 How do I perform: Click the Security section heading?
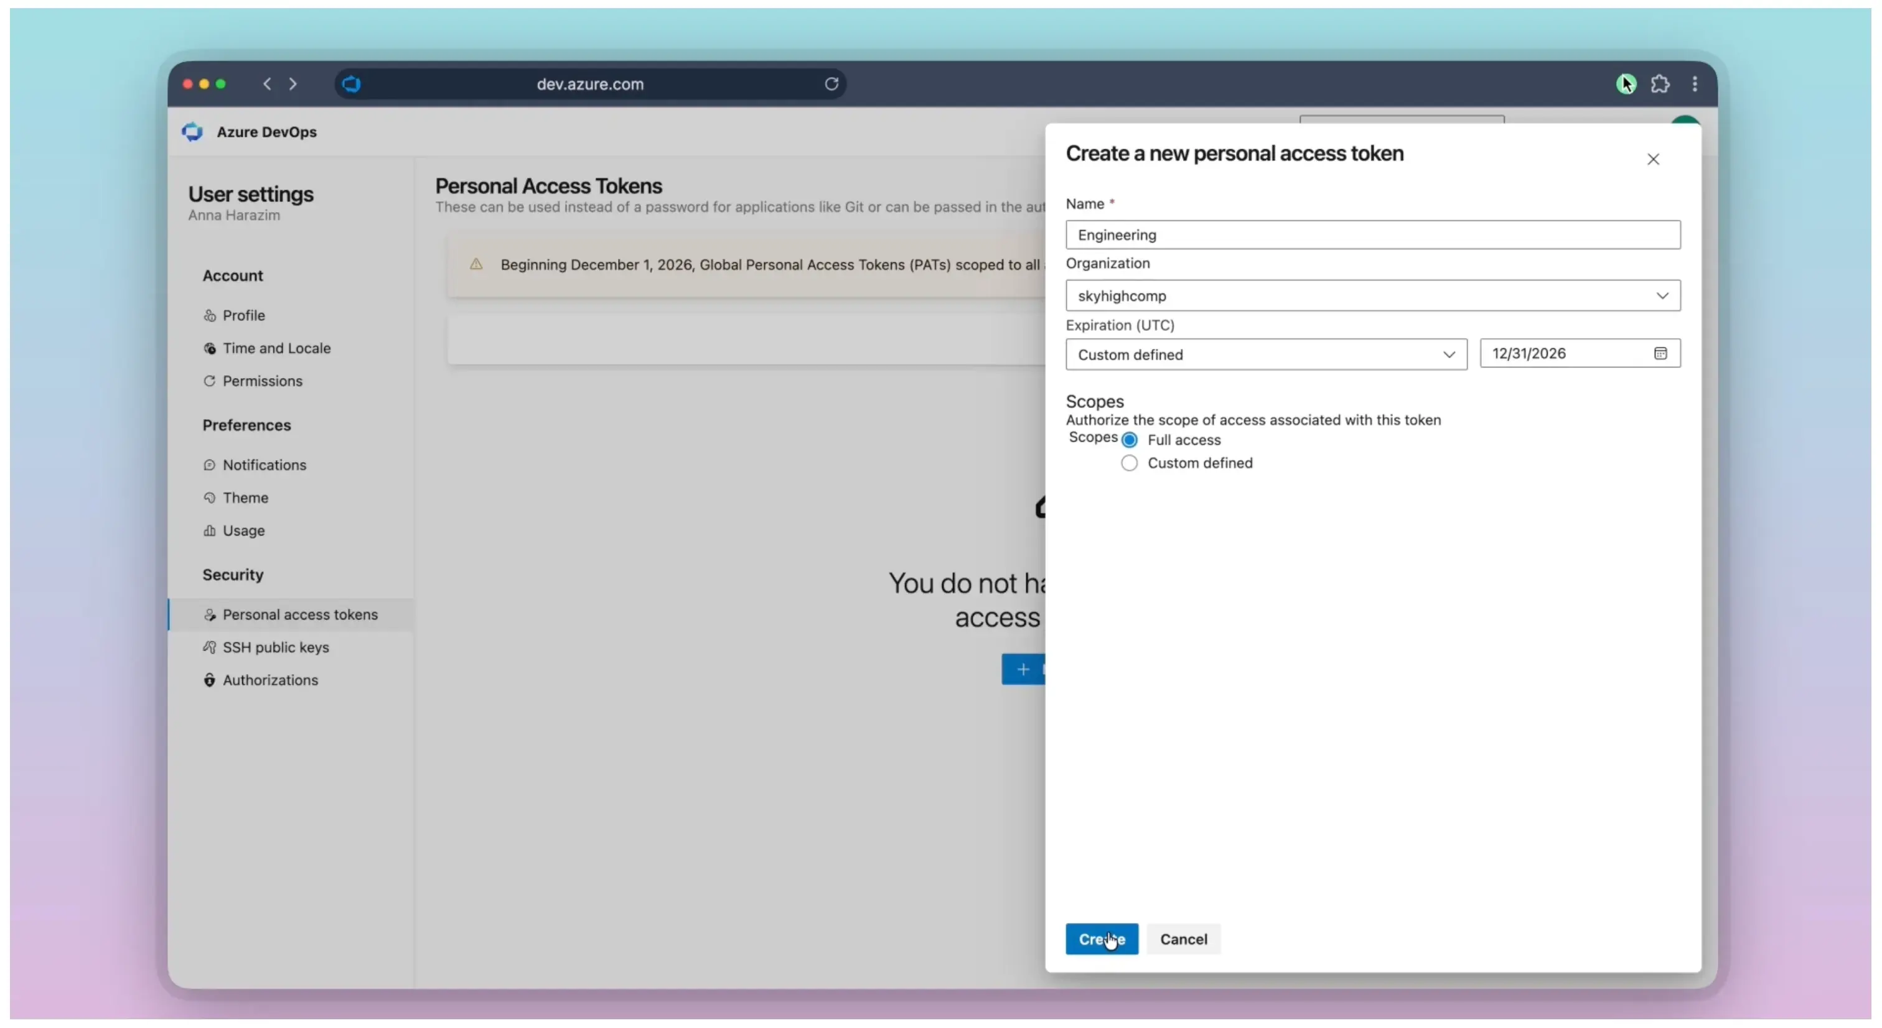click(232, 575)
